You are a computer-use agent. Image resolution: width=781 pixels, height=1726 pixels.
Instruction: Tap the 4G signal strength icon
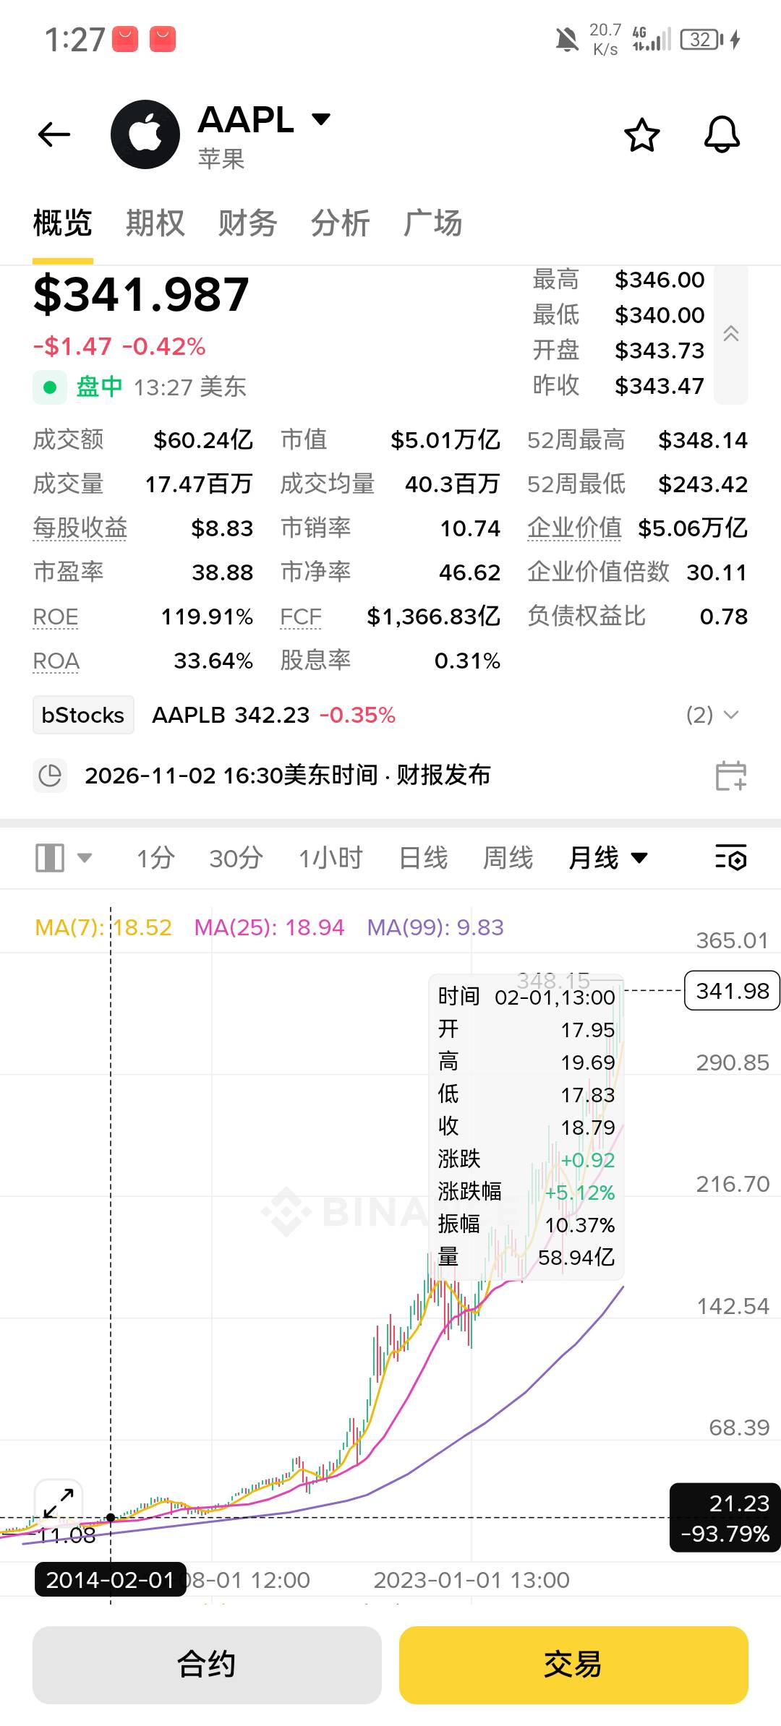pyautogui.click(x=652, y=39)
